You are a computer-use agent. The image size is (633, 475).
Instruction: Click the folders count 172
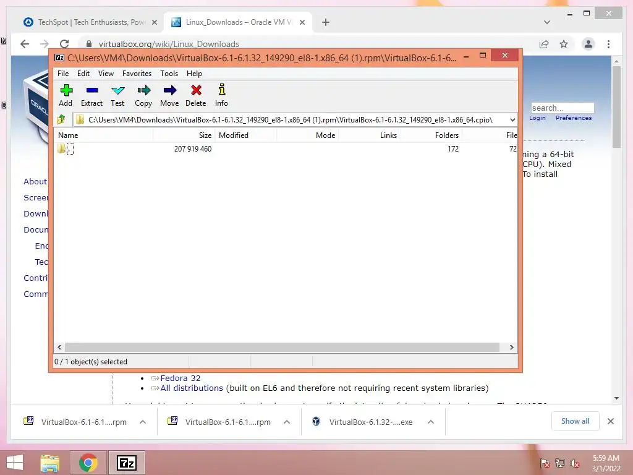coord(453,148)
